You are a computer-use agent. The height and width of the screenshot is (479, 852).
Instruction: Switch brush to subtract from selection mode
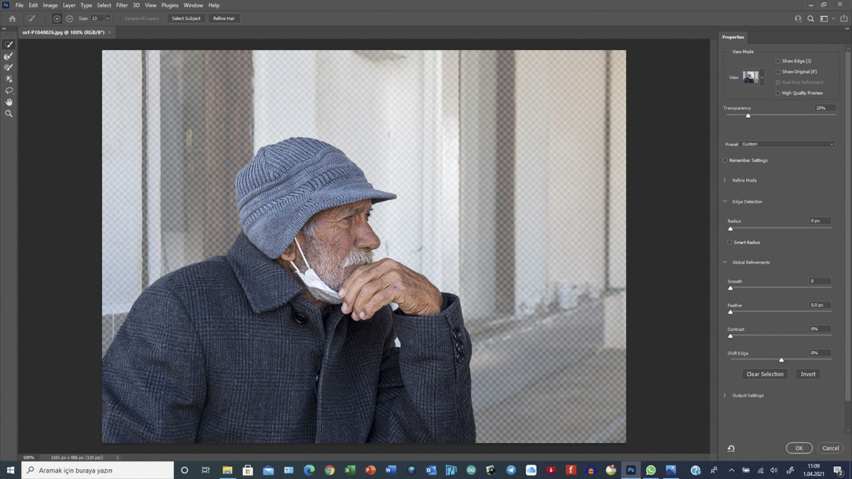tap(69, 18)
